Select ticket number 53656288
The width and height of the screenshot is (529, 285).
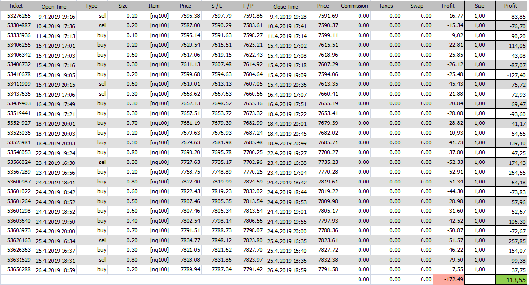(20, 269)
